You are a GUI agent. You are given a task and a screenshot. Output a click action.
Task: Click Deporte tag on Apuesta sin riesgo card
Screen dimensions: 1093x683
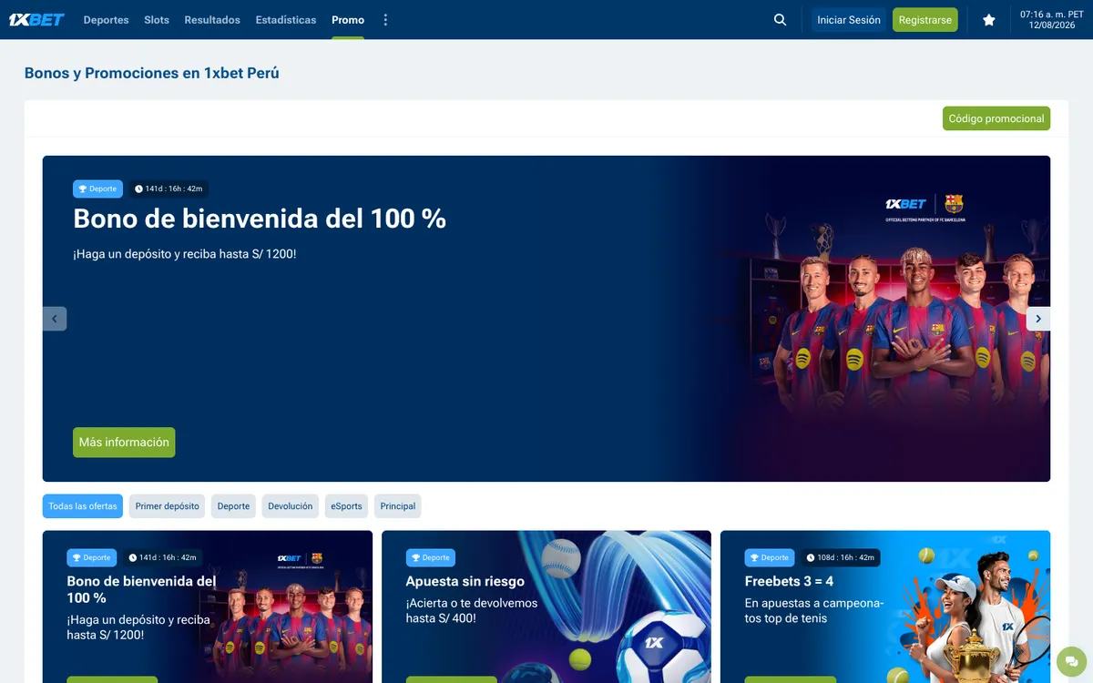tap(430, 558)
